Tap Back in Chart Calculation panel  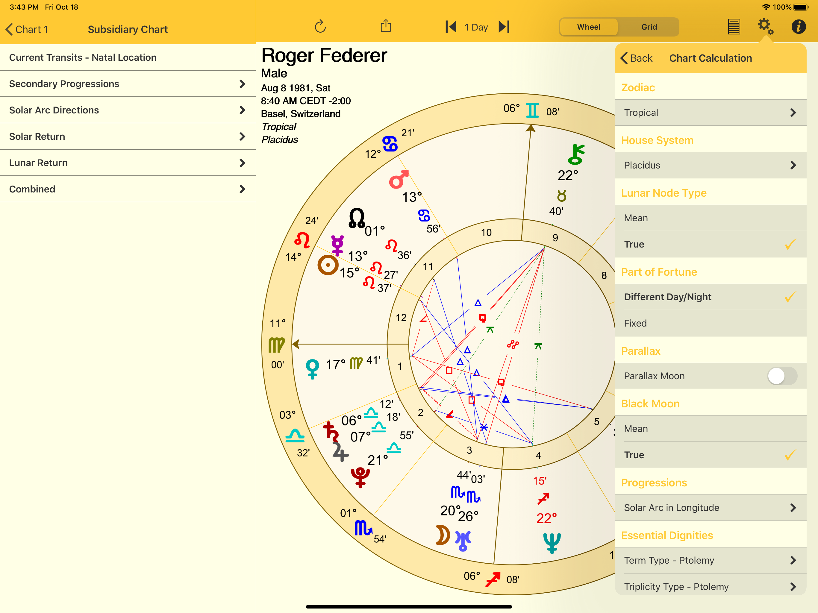point(636,58)
